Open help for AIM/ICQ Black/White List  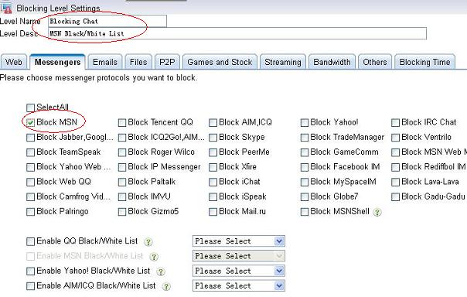pos(166,286)
